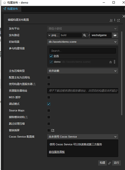Image resolution: width=125 pixels, height=170 pixels.
Task: Click the home icon on demo scene row
Action: pos(110,62)
